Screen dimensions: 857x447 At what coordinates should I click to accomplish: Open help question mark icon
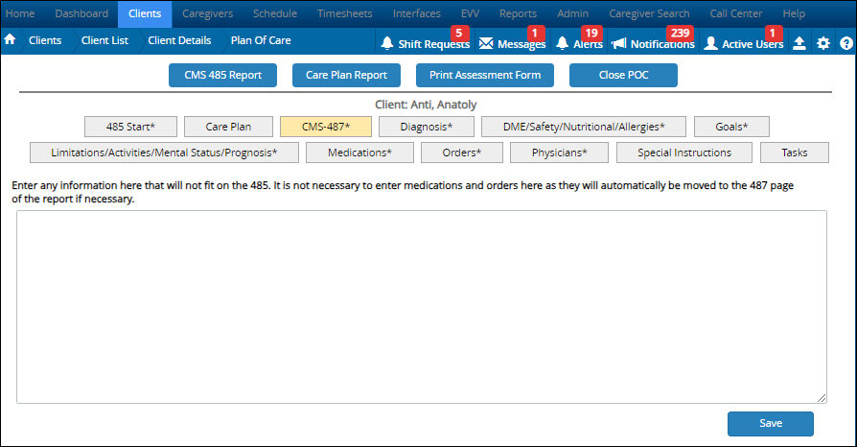tap(846, 44)
